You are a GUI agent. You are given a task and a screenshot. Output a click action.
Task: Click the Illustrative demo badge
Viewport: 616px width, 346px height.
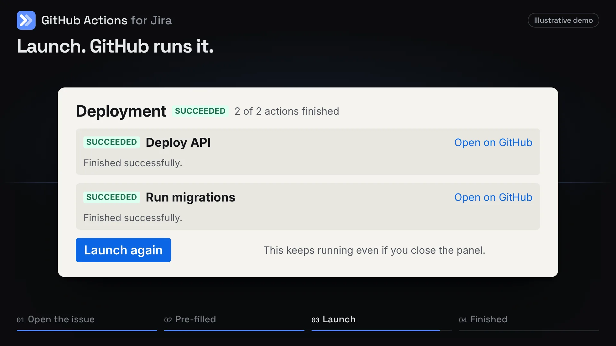563,20
